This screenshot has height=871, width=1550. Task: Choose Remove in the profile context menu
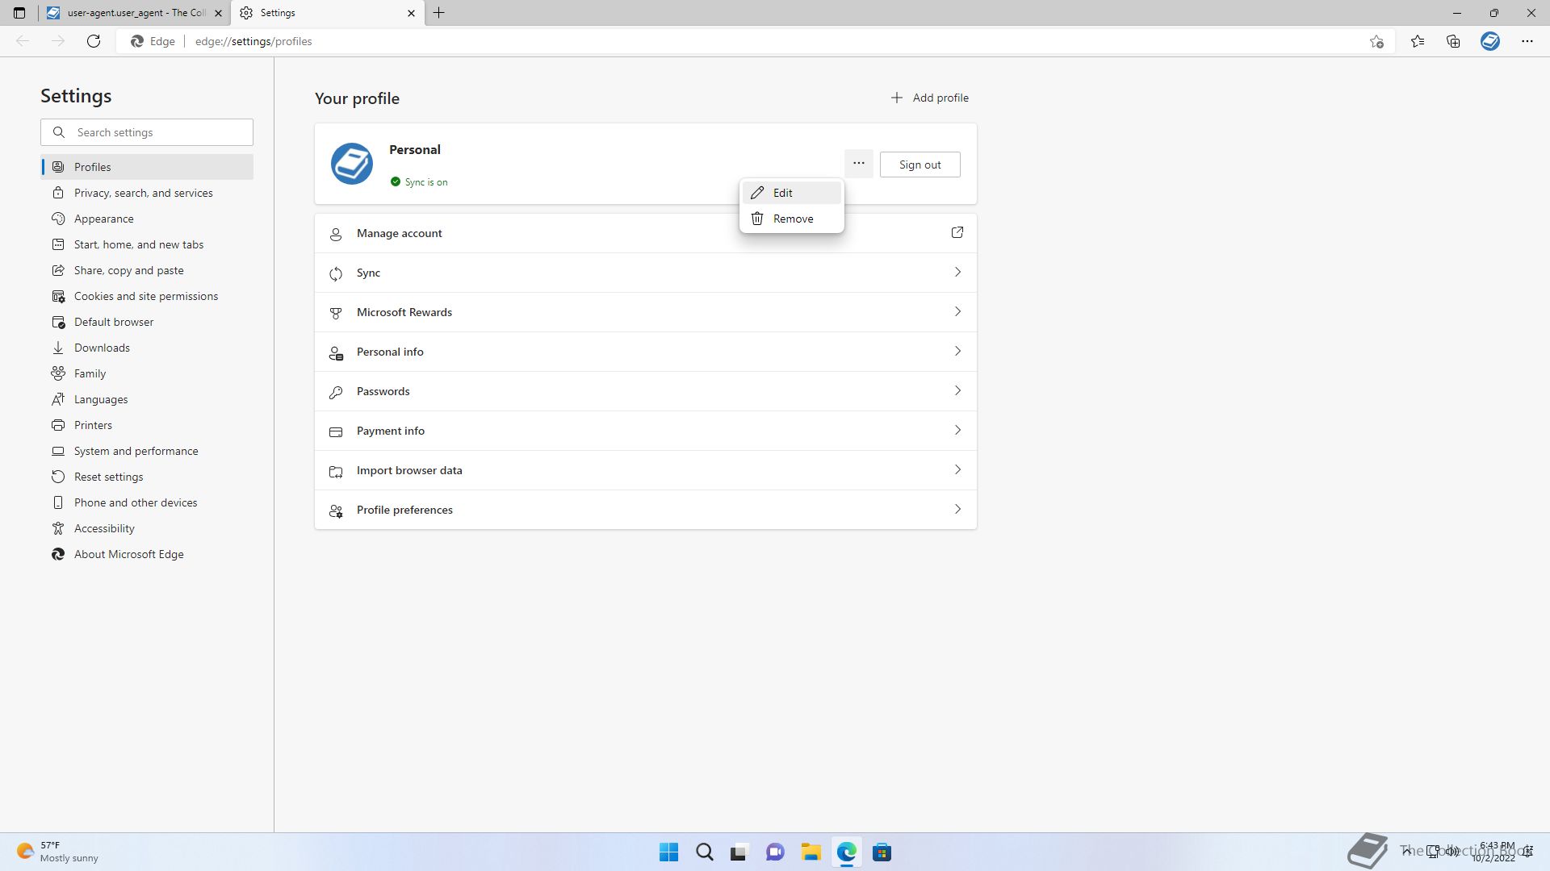pos(791,219)
